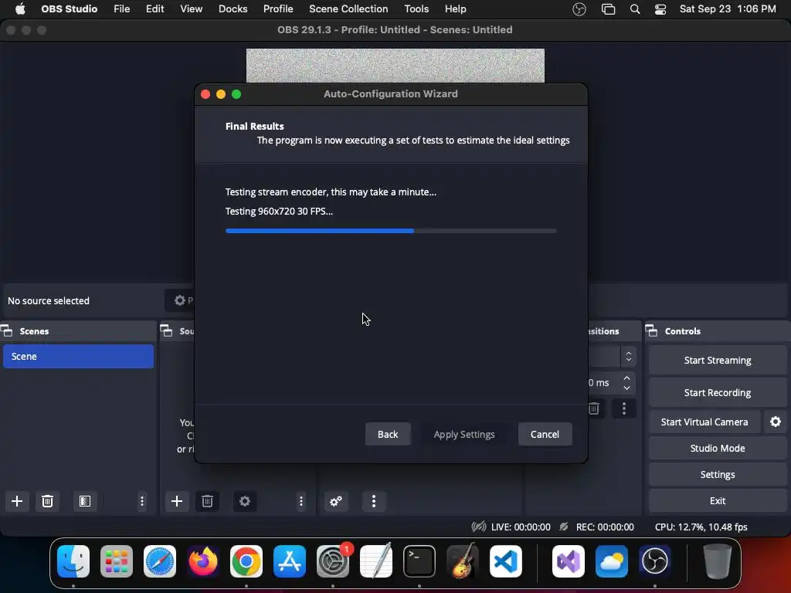Enable Studio Mode
Image resolution: width=791 pixels, height=593 pixels.
pos(718,448)
